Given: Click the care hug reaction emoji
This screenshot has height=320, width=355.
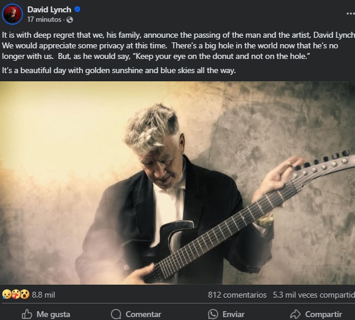Looking at the screenshot, I should 16,294.
